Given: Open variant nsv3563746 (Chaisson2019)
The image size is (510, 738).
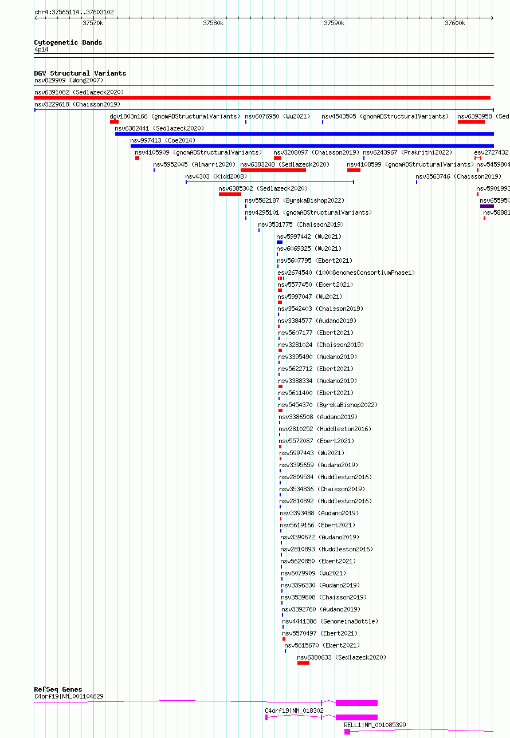Looking at the screenshot, I should (458, 176).
